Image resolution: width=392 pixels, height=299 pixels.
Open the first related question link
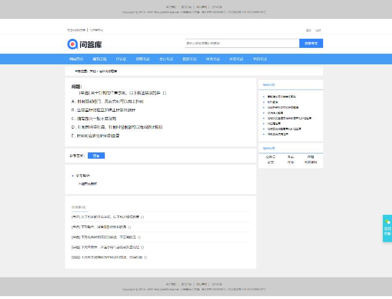point(108,217)
